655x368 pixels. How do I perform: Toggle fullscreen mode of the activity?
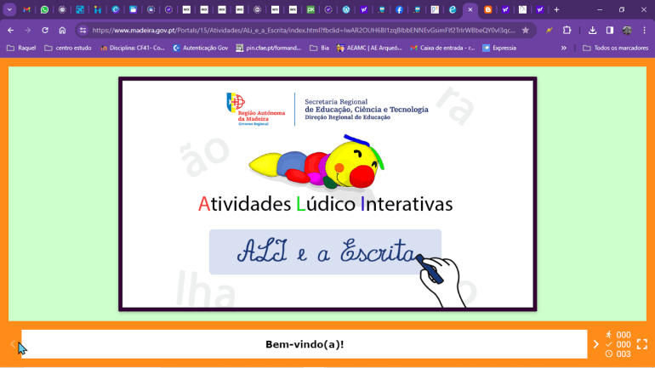(x=642, y=344)
